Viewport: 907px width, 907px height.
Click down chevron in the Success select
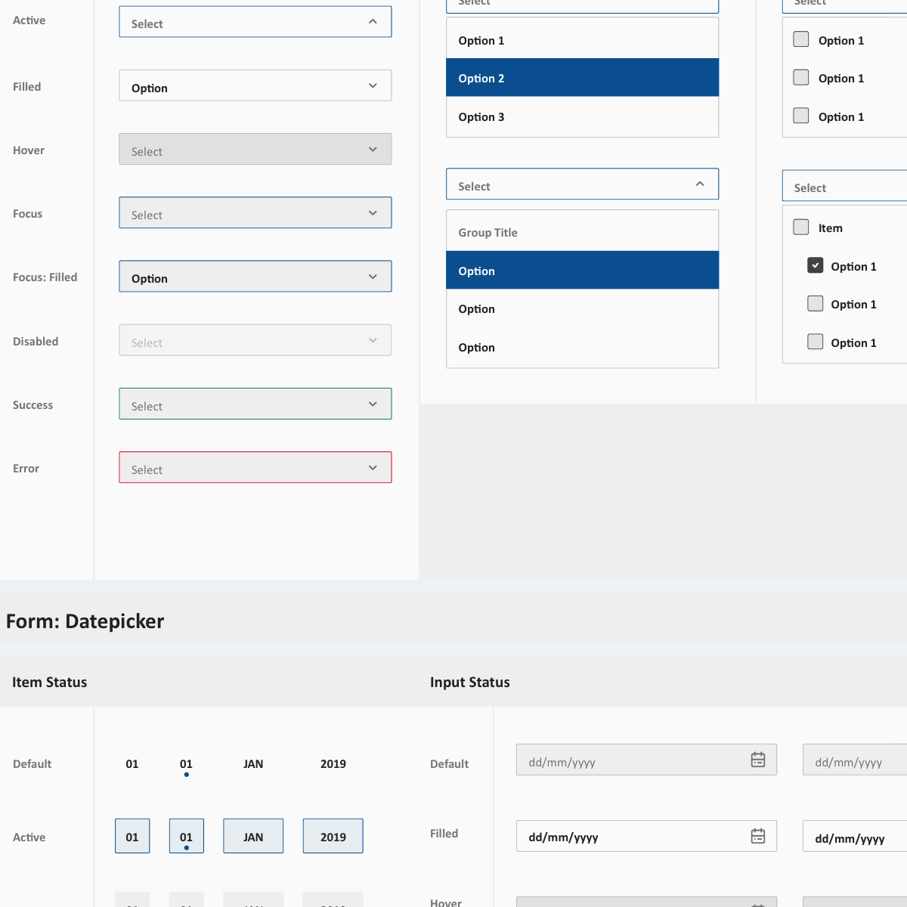373,404
